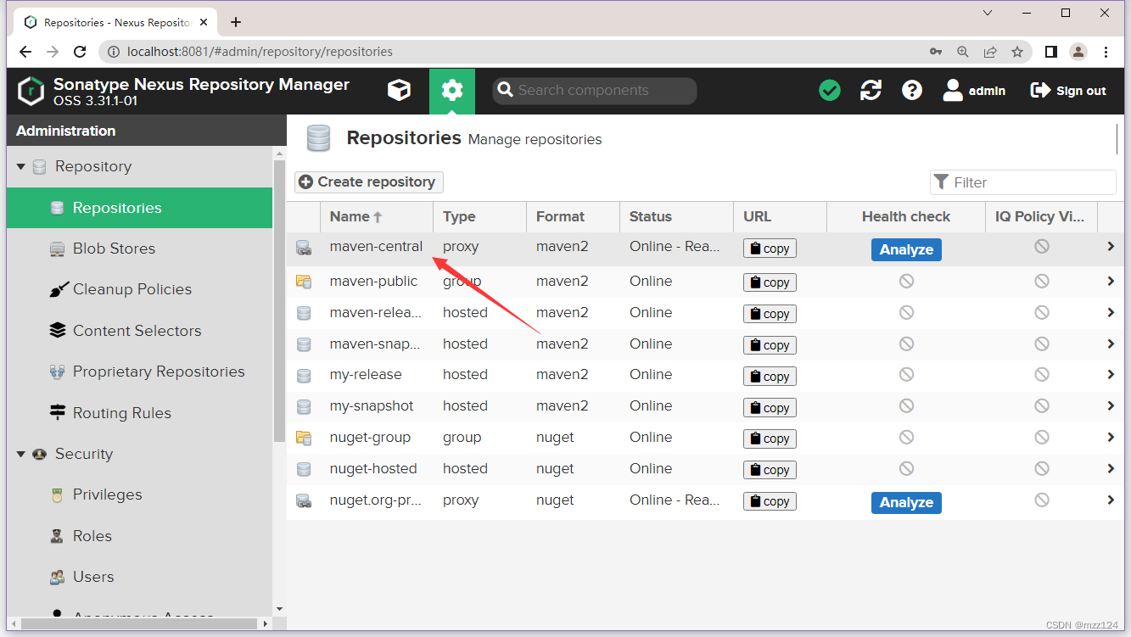This screenshot has height=637, width=1131.
Task: Click Sign out
Action: 1068,91
